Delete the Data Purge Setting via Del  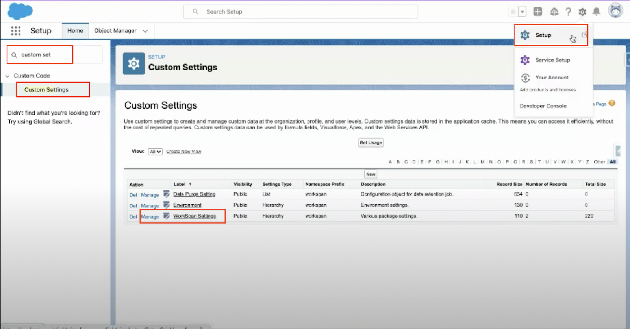point(133,195)
